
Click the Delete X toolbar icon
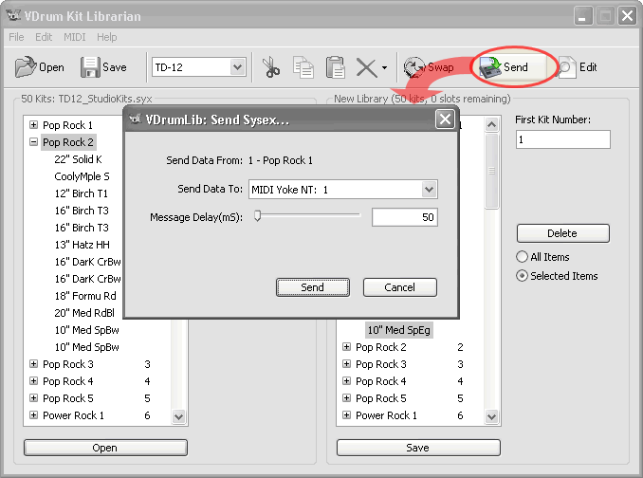tap(365, 67)
